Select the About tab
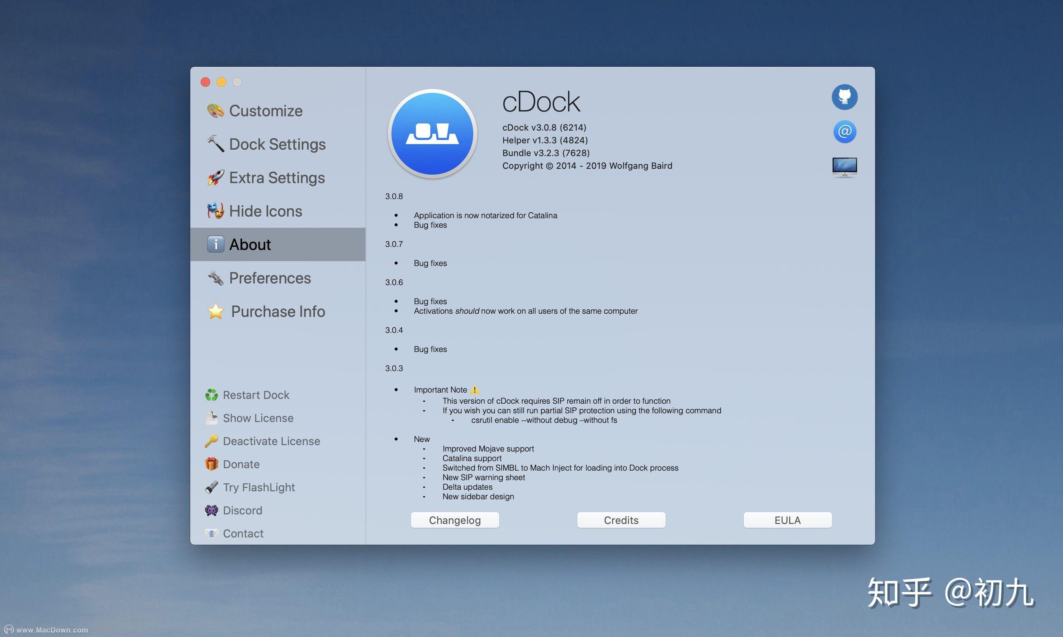Image resolution: width=1063 pixels, height=637 pixels. 277,244
